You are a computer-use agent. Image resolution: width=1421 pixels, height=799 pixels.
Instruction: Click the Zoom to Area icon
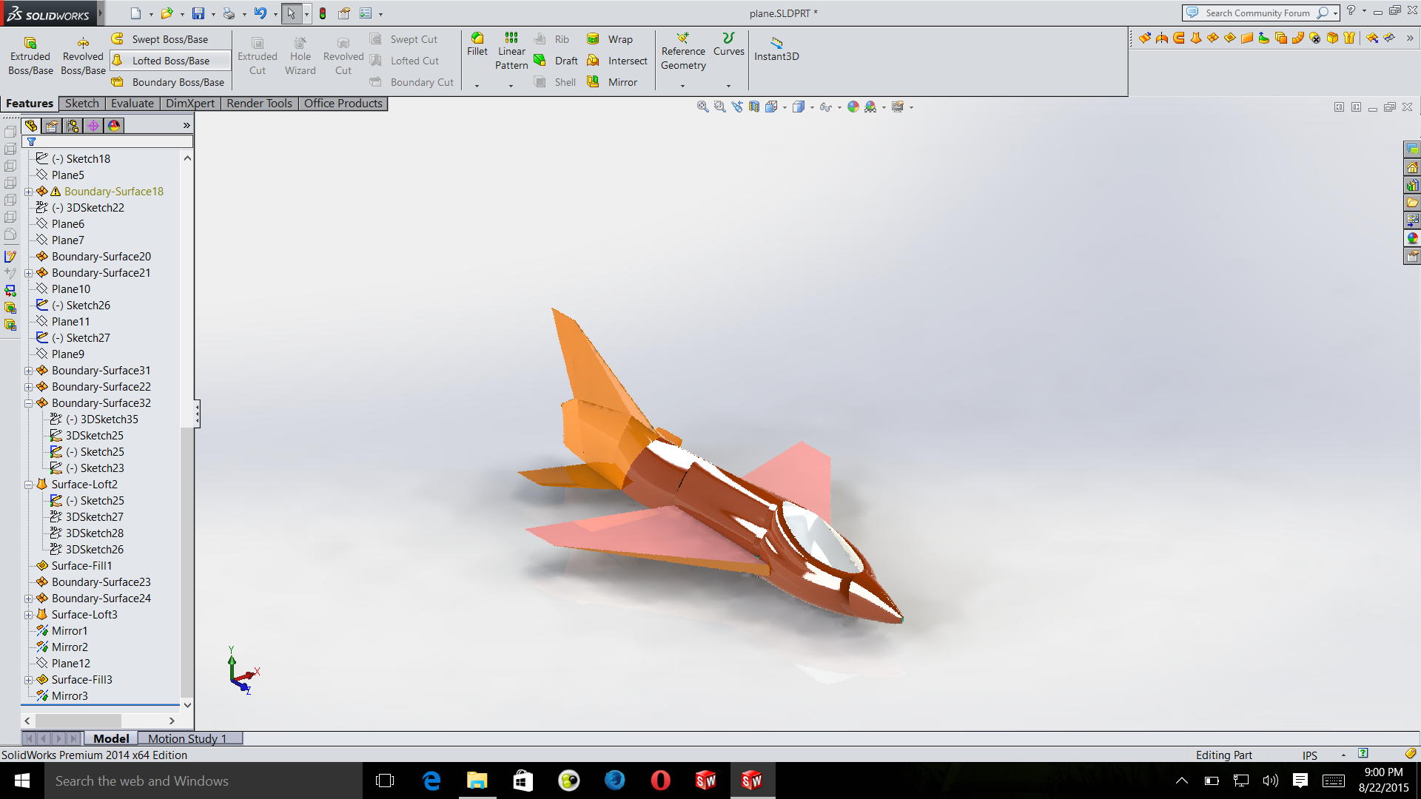point(719,107)
